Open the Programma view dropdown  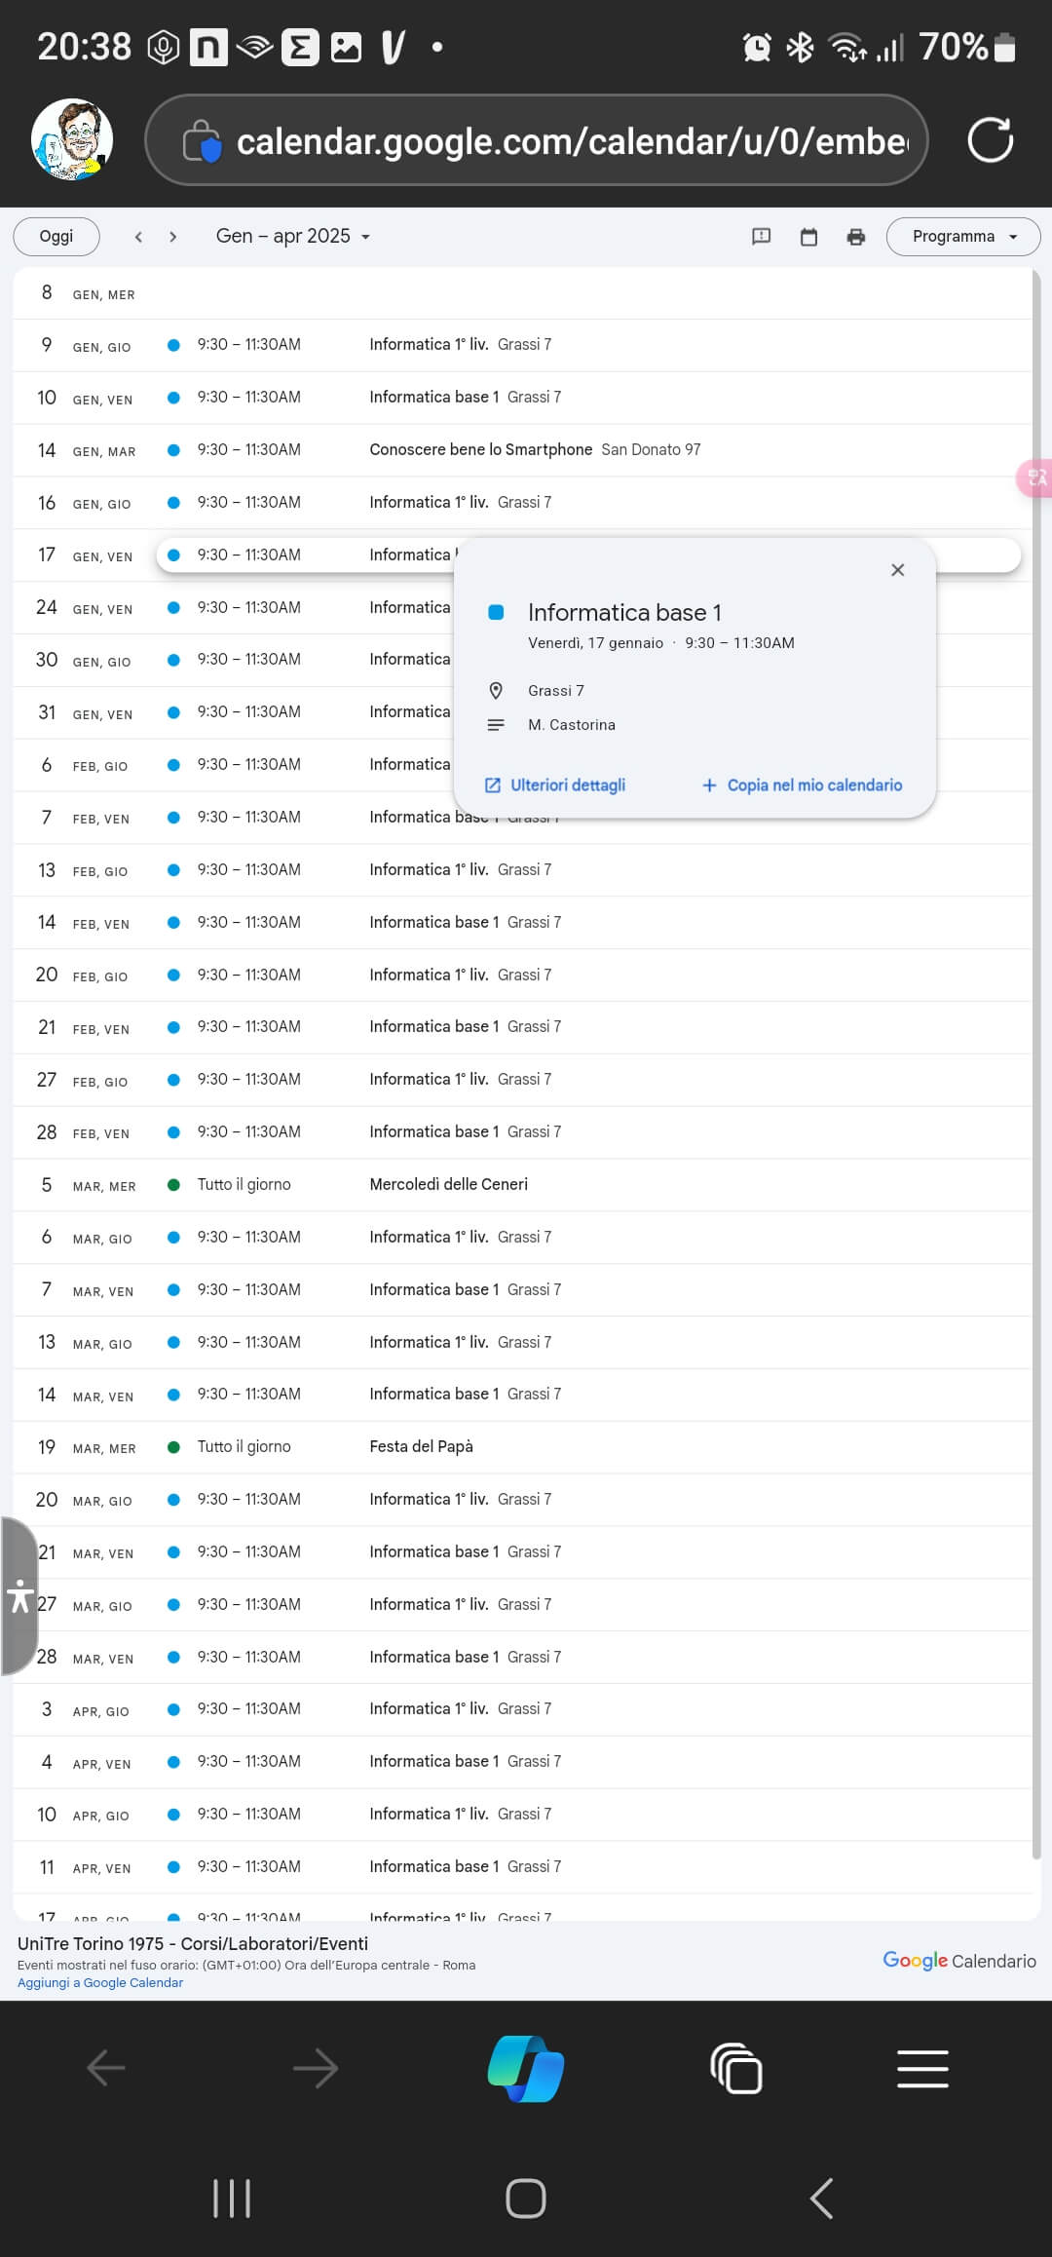coord(962,237)
